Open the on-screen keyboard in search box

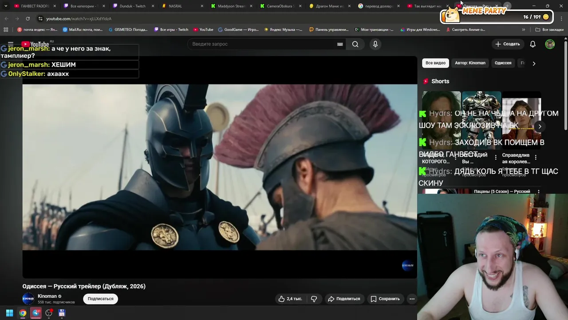tap(340, 44)
